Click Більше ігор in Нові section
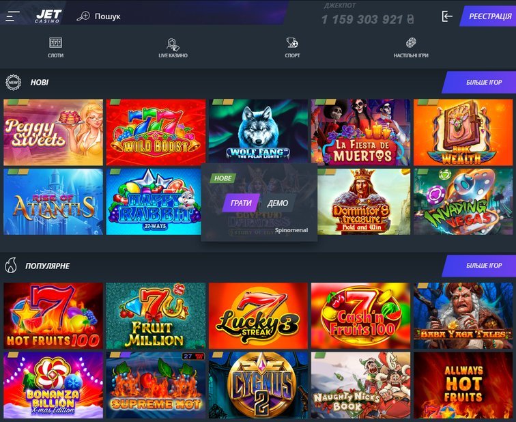The image size is (516, 422). [481, 83]
